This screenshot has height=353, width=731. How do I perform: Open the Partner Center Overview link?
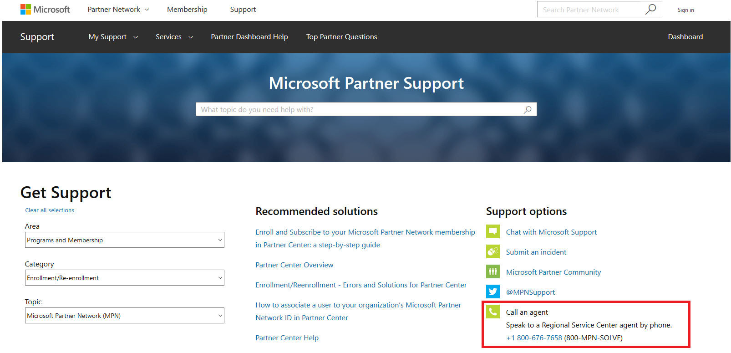point(294,265)
